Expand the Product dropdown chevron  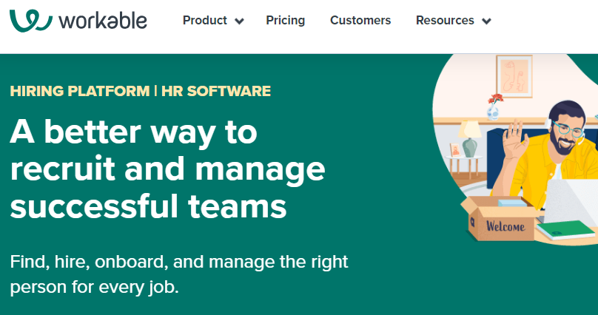[239, 21]
